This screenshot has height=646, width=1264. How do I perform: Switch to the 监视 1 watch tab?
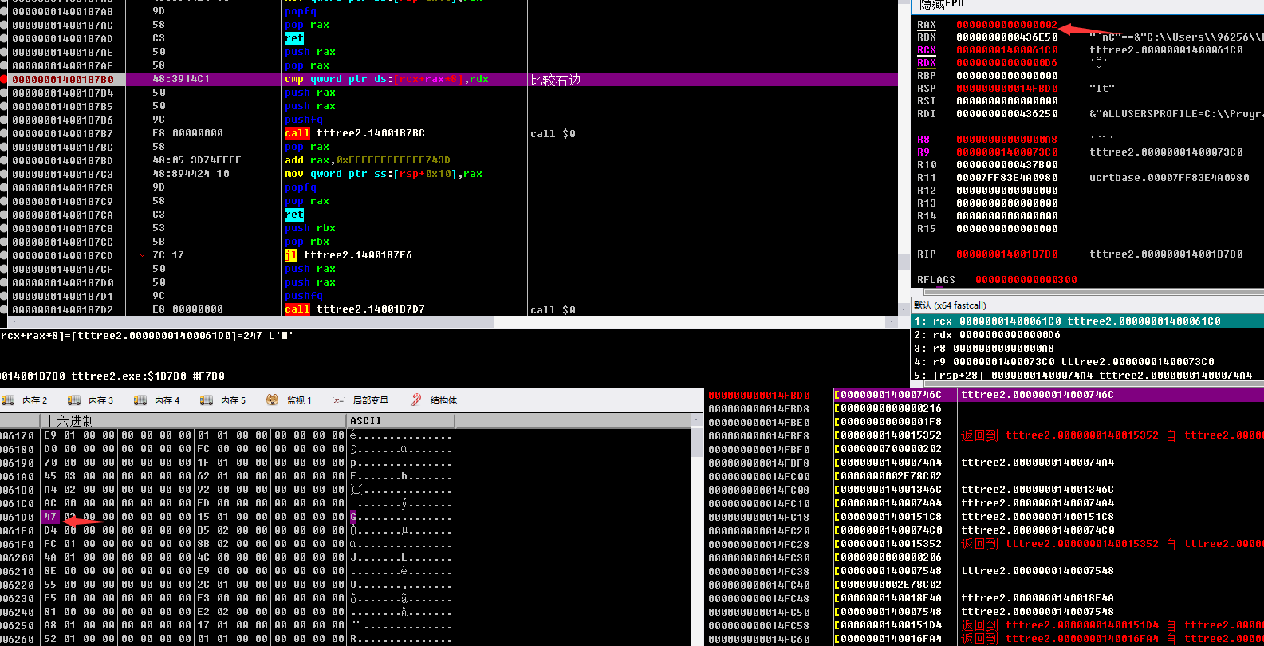pyautogui.click(x=289, y=400)
